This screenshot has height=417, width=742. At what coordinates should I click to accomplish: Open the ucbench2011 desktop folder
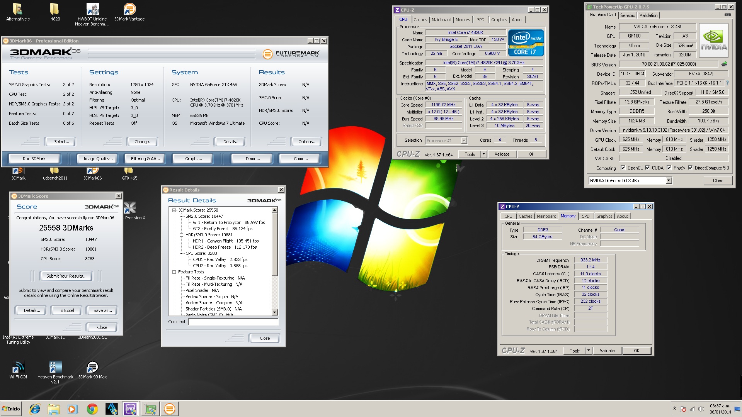55,173
